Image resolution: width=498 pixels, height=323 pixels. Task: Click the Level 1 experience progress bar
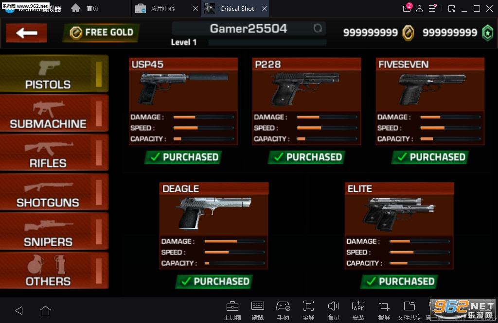coord(267,42)
